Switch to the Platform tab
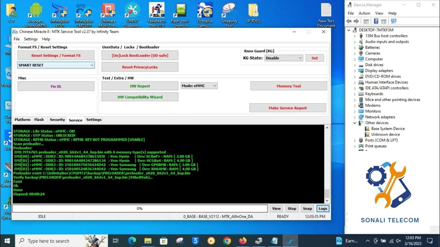The width and height of the screenshot is (440, 247). pyautogui.click(x=22, y=120)
